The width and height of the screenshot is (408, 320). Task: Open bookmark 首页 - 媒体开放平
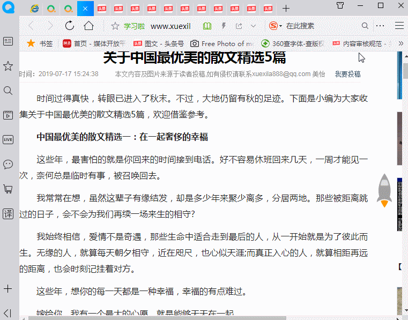[x=94, y=44]
